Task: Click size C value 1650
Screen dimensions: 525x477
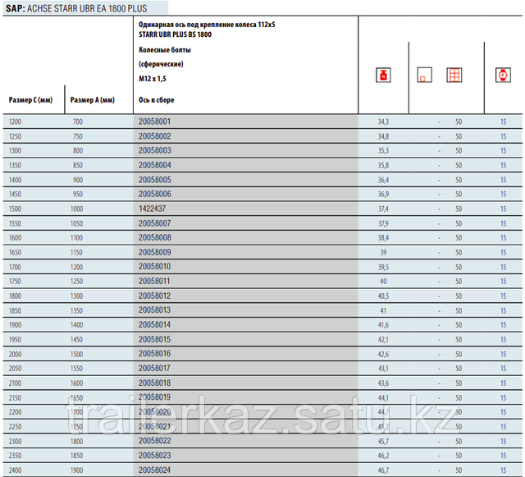Action: [x=15, y=252]
